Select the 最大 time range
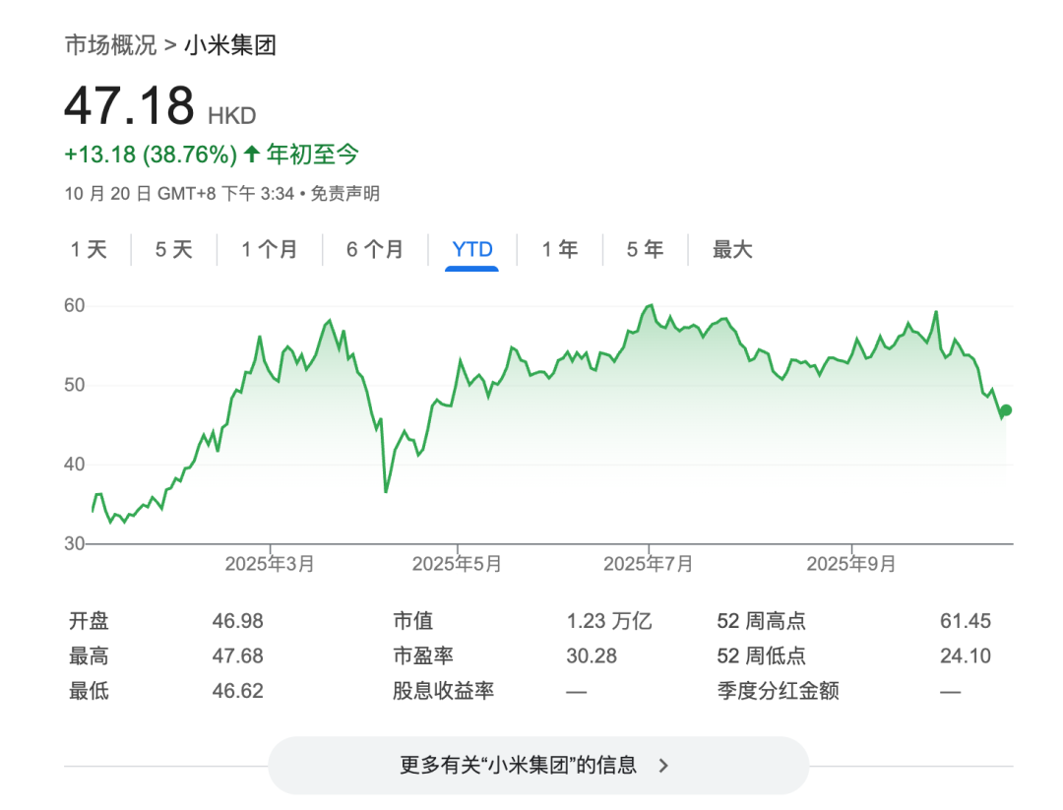 point(730,250)
